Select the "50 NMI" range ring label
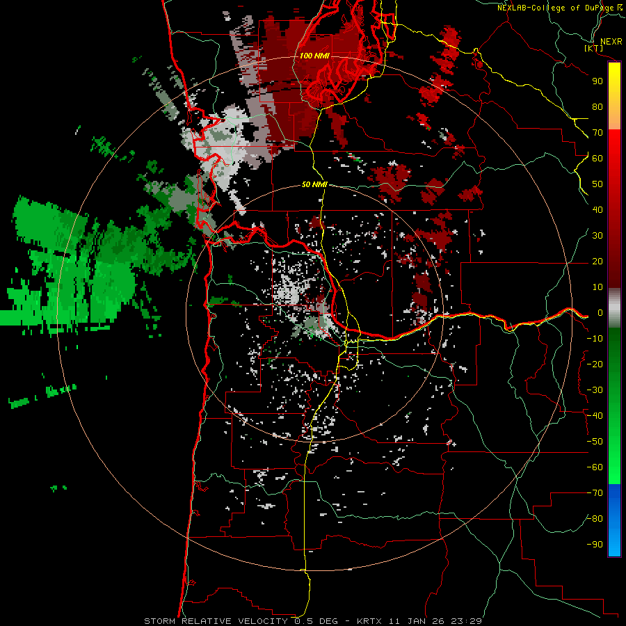This screenshot has height=626, width=626. click(x=314, y=184)
